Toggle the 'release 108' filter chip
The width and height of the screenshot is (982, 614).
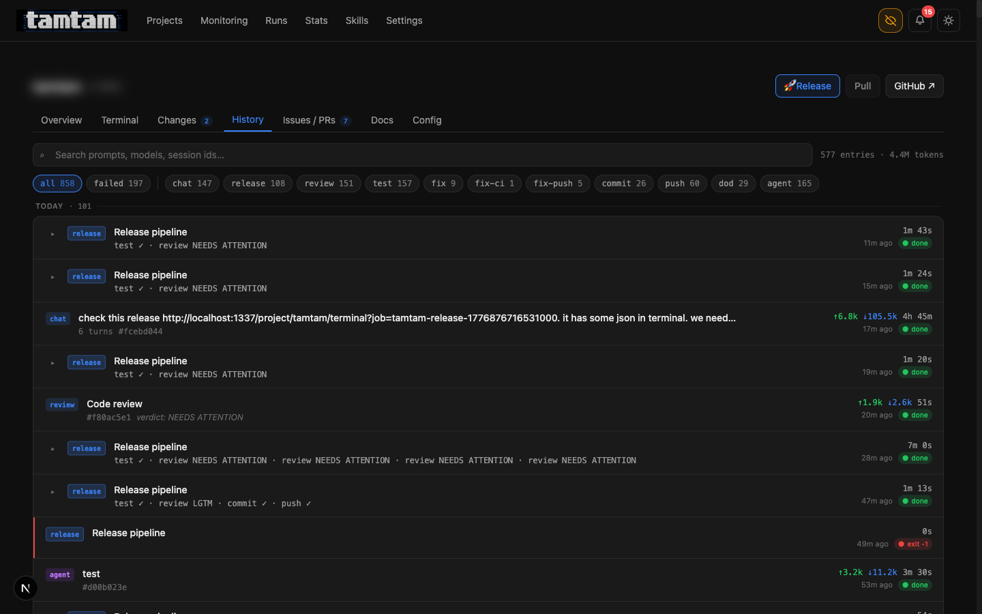click(258, 184)
